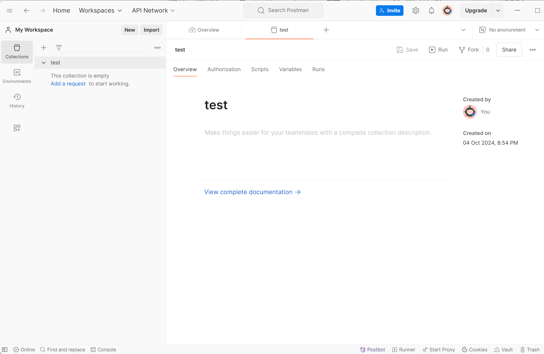The image size is (544, 354).
Task: Go back with the left arrow
Action: (x=27, y=11)
